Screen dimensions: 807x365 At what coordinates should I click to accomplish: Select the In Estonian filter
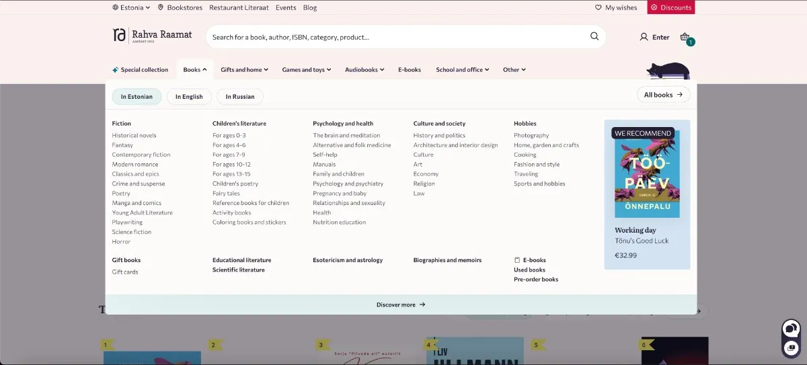tap(137, 96)
